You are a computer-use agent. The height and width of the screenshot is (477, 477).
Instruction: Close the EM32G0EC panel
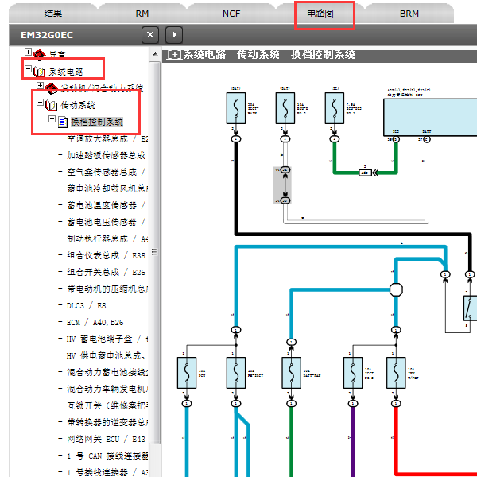[150, 35]
